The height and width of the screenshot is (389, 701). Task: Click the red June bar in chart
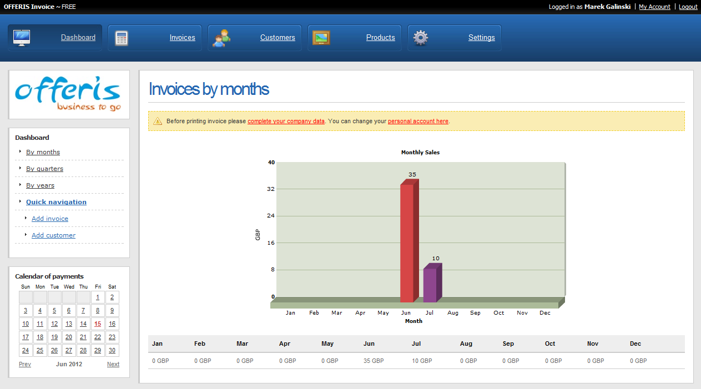tap(407, 243)
